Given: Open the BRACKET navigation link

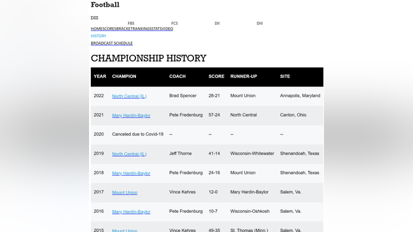Looking at the screenshot, I should click(x=124, y=28).
